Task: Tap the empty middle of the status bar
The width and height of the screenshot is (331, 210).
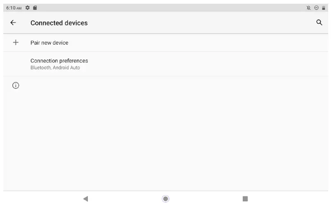Action: (x=163, y=8)
